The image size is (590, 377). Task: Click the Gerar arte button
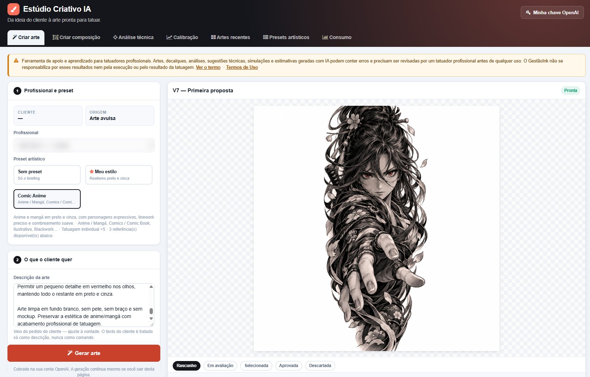[84, 353]
